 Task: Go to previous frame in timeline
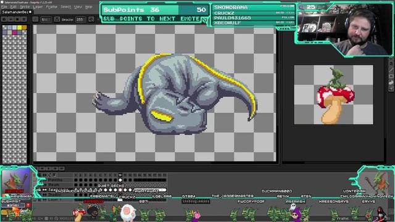point(43,168)
